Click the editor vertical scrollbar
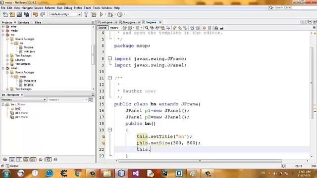Screen dimensions: 317x178 coord(312,83)
